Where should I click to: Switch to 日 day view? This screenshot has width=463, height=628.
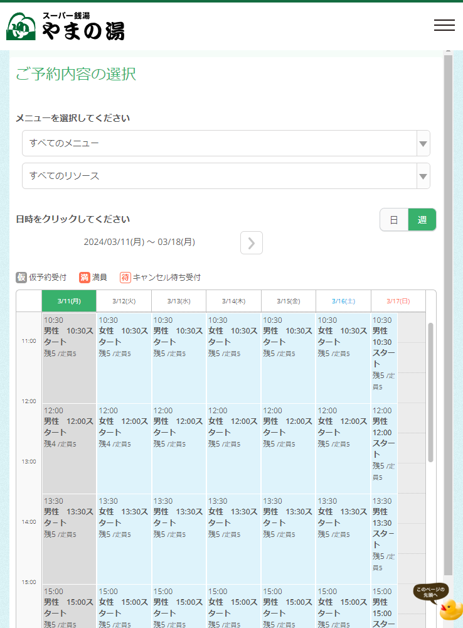(394, 220)
